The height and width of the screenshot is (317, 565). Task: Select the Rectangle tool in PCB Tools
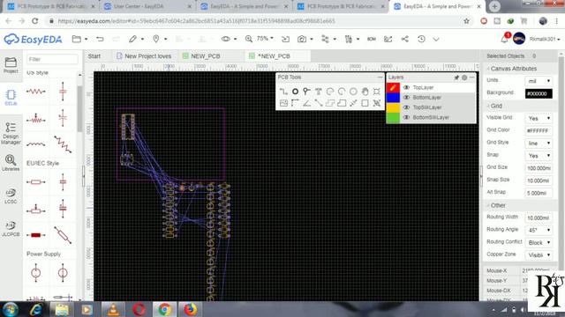tap(365, 103)
